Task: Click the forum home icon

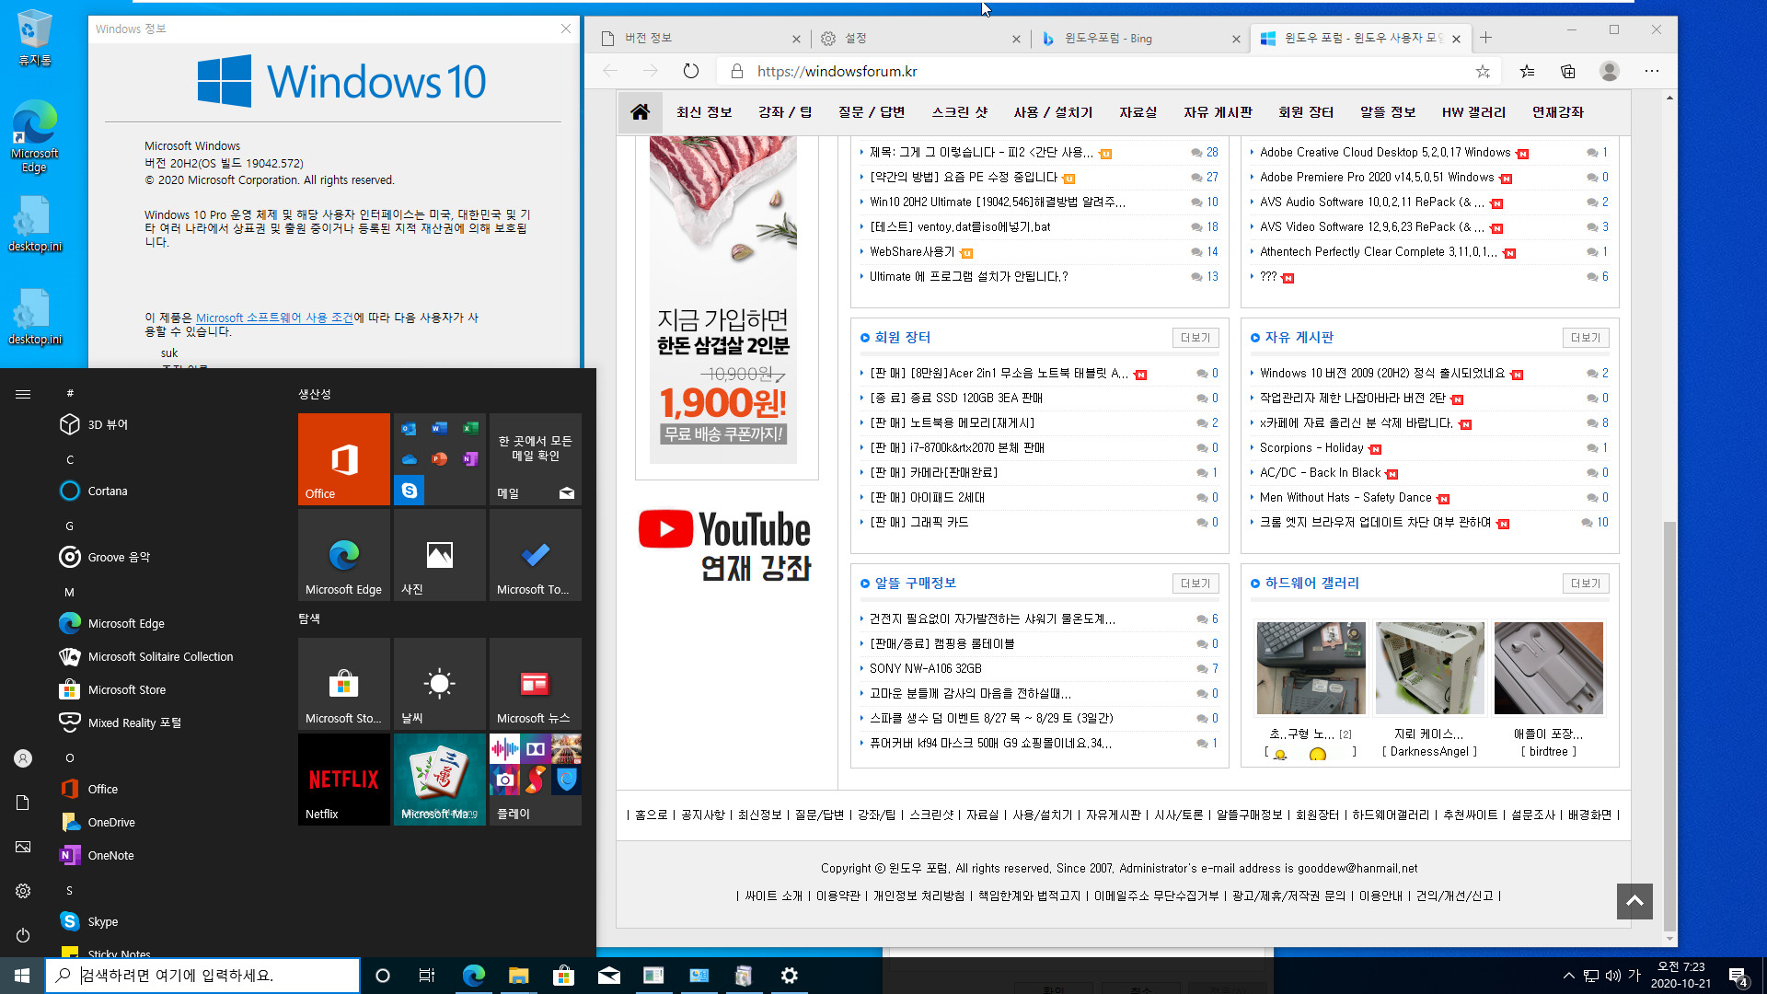Action: 641,112
